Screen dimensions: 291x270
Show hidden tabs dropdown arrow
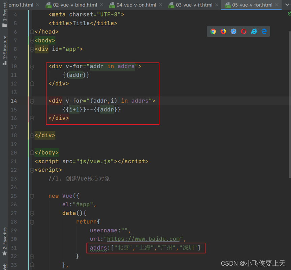click(x=287, y=5)
